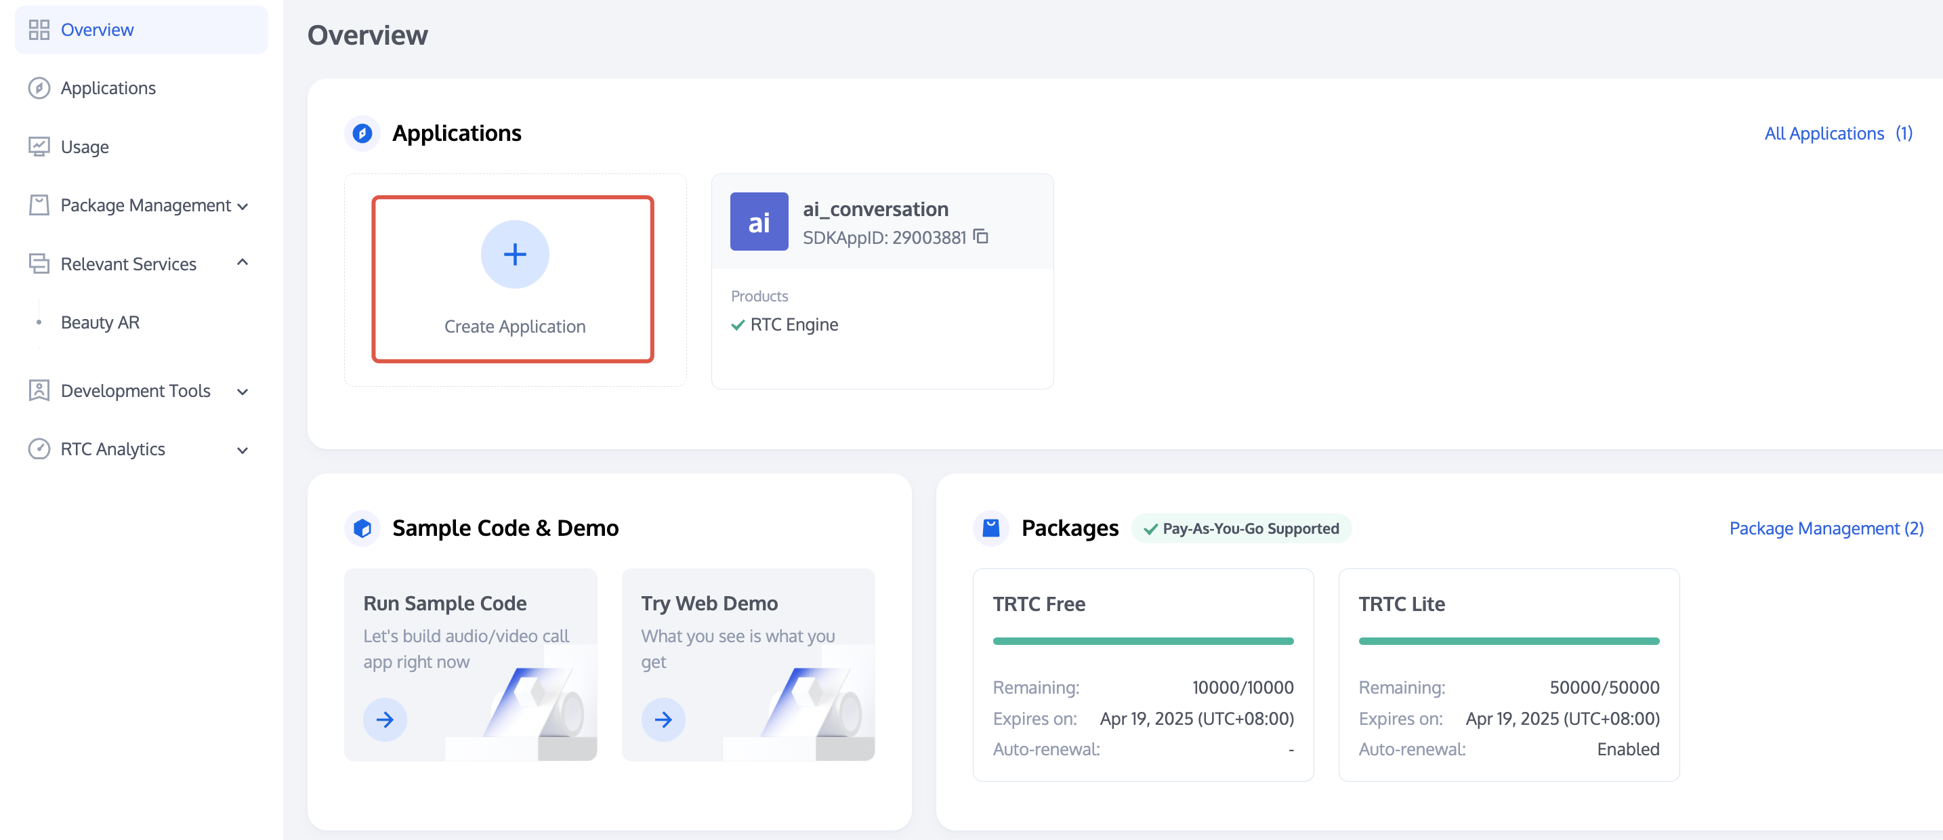Click the Applications compass icon in sidebar
The height and width of the screenshot is (840, 1943).
[x=39, y=88]
